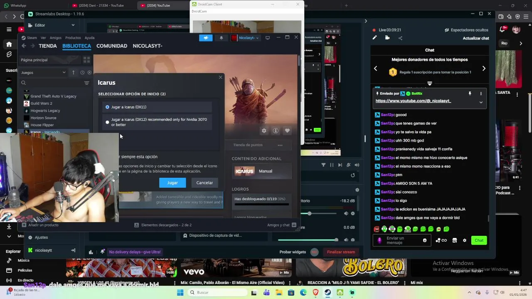The width and height of the screenshot is (532, 299).
Task: Go back with Steam's left arrow
Action: click(24, 46)
